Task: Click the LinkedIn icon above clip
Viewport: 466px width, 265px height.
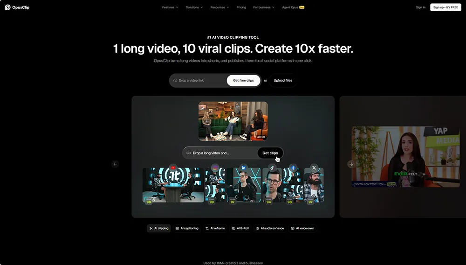Action: (x=243, y=168)
